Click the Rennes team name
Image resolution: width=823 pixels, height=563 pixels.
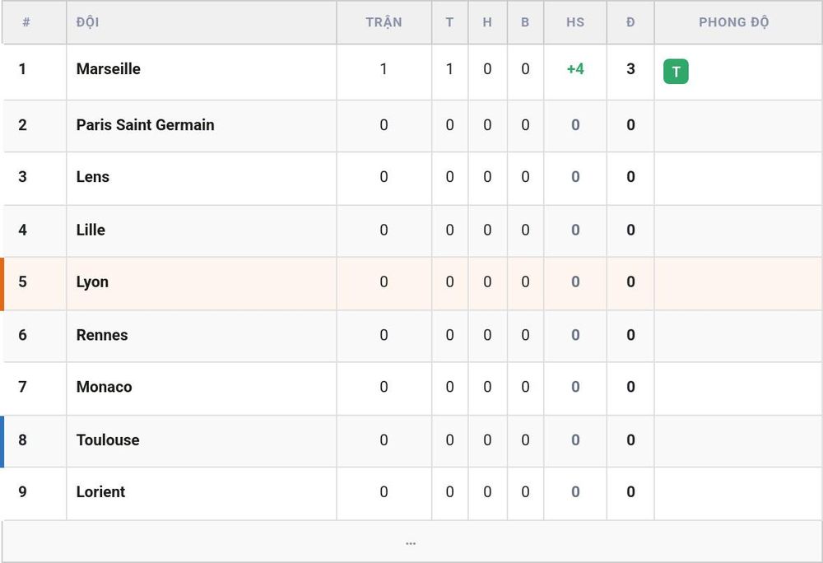coord(102,335)
